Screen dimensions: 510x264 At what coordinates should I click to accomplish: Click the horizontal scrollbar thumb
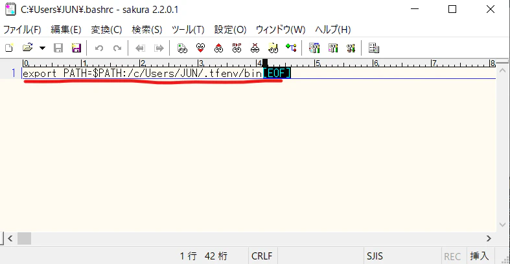tap(24, 239)
